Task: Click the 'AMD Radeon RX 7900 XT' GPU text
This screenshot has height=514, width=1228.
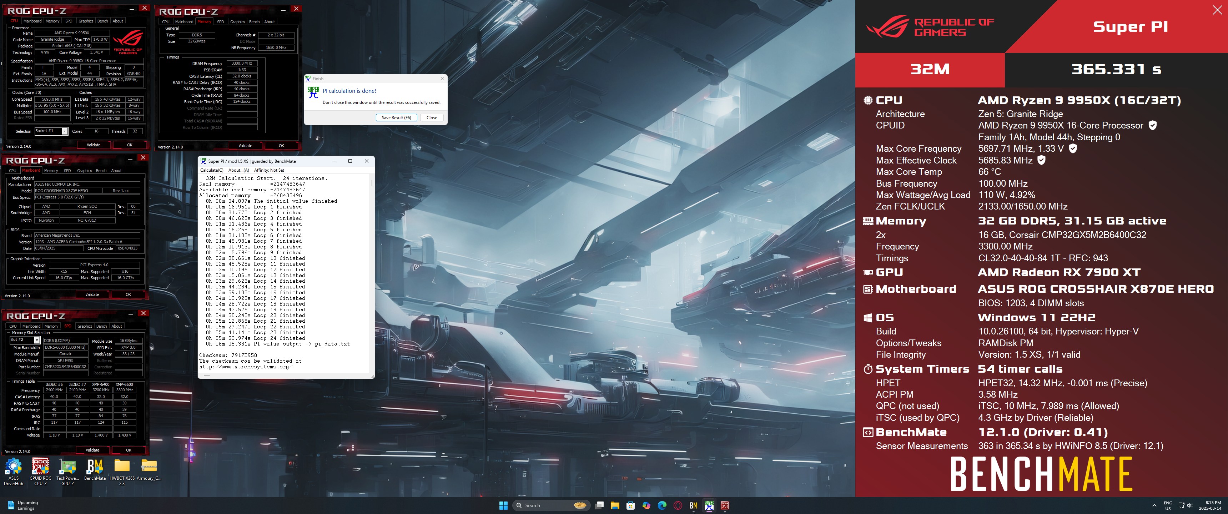Action: click(x=1059, y=272)
